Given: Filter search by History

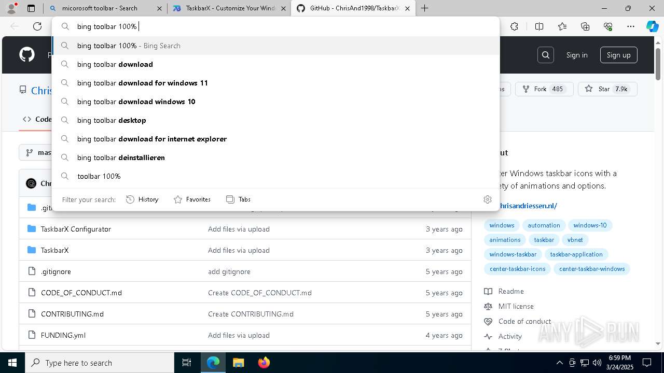Looking at the screenshot, I should [142, 199].
